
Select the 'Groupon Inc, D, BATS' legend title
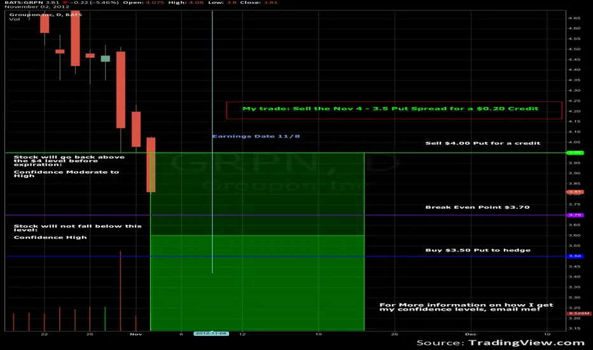click(x=45, y=15)
